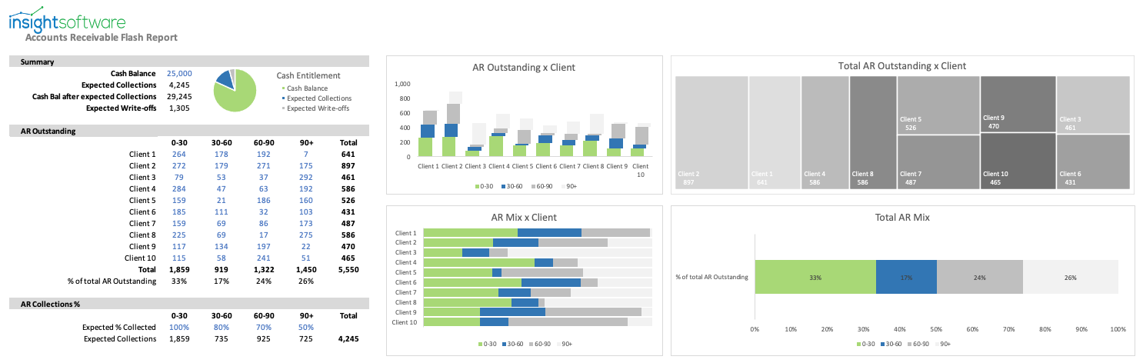
Task: Click Client 4's 30-60 cell showing 47
Action: (x=222, y=188)
